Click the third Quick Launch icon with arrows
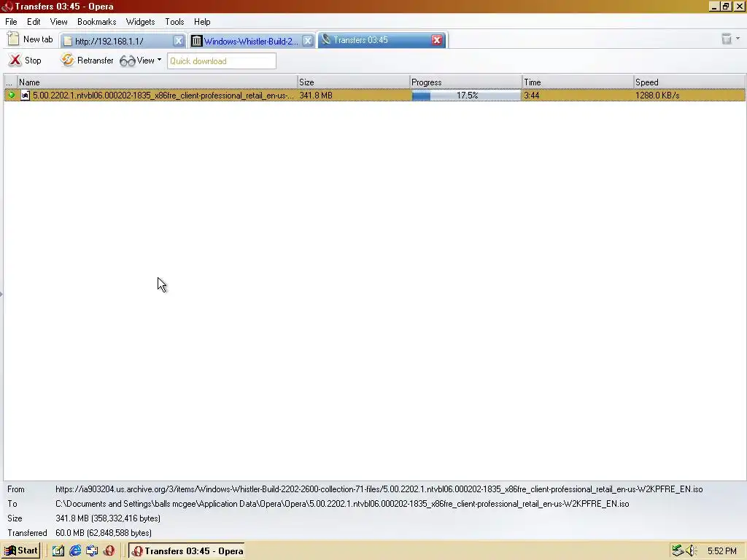This screenshot has height=560, width=747. click(x=92, y=551)
